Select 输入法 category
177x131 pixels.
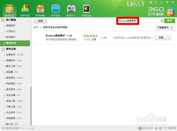click(12, 124)
